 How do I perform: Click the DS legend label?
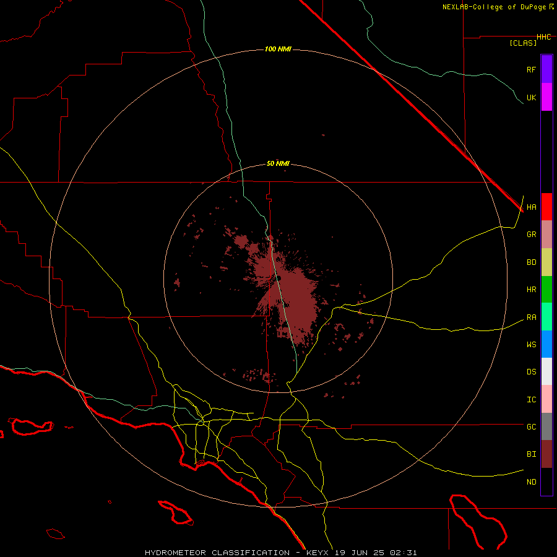click(x=532, y=372)
